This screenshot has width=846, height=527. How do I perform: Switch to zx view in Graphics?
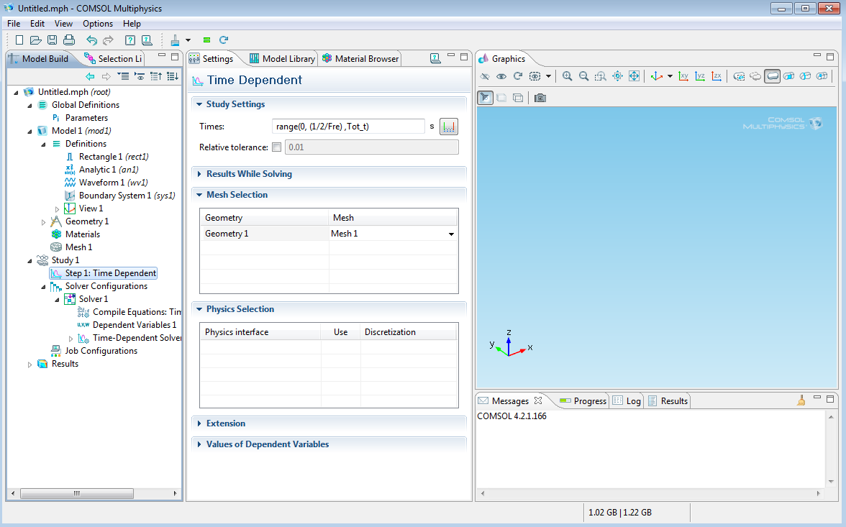pos(717,76)
